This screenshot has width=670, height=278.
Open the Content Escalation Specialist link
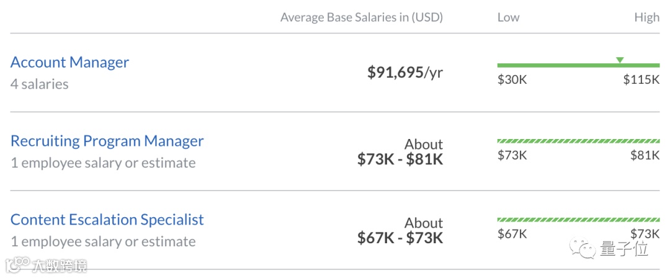coord(107,220)
